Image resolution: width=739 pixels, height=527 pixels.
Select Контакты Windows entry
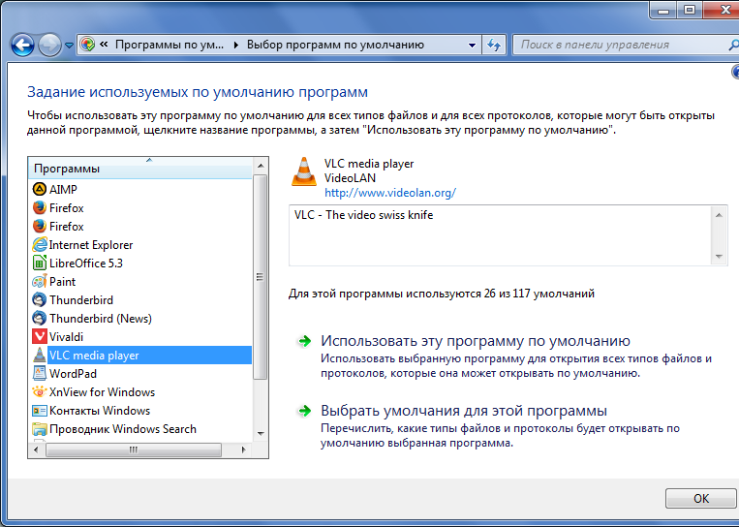click(x=100, y=411)
